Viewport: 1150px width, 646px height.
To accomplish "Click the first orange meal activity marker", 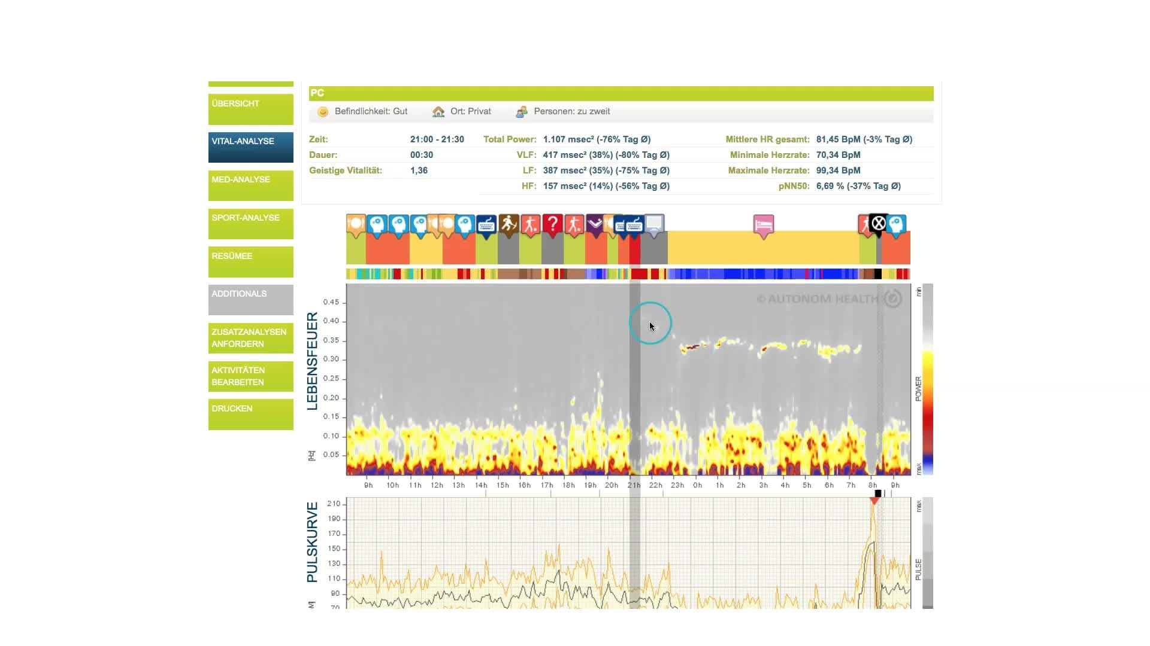I will coord(356,225).
